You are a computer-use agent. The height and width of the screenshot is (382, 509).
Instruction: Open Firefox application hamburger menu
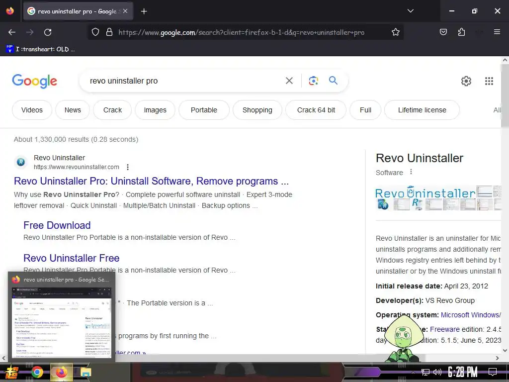pos(497,32)
